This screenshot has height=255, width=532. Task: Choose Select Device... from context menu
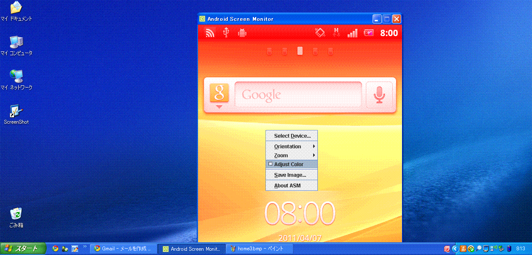[x=291, y=136]
